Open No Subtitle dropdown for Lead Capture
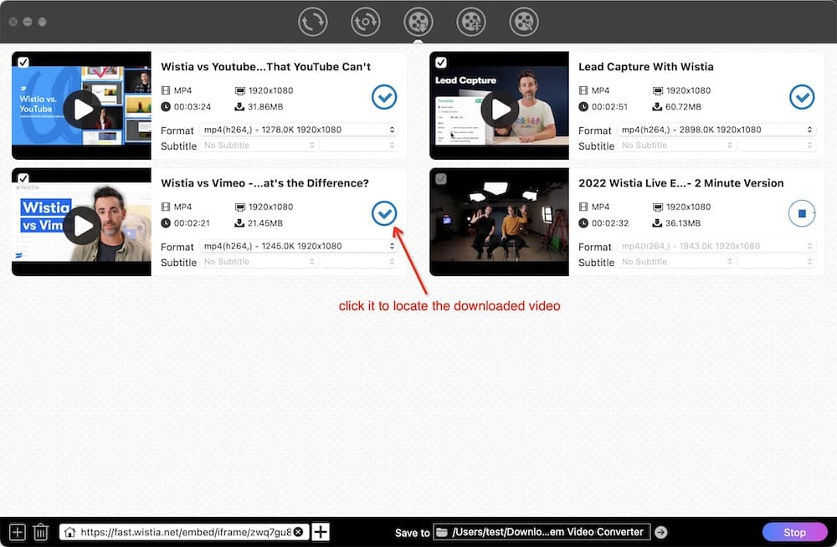The image size is (837, 547). click(676, 146)
